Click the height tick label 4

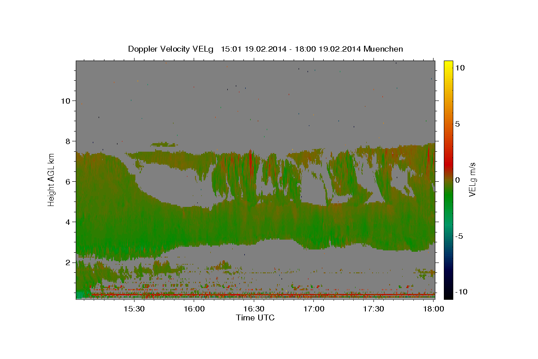(68, 222)
